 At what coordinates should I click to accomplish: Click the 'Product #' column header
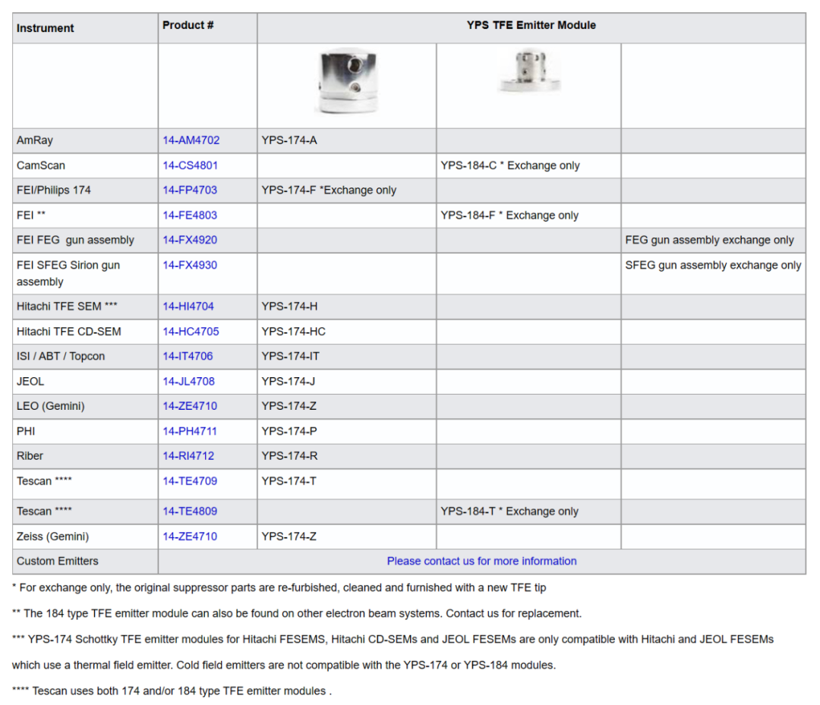point(207,28)
